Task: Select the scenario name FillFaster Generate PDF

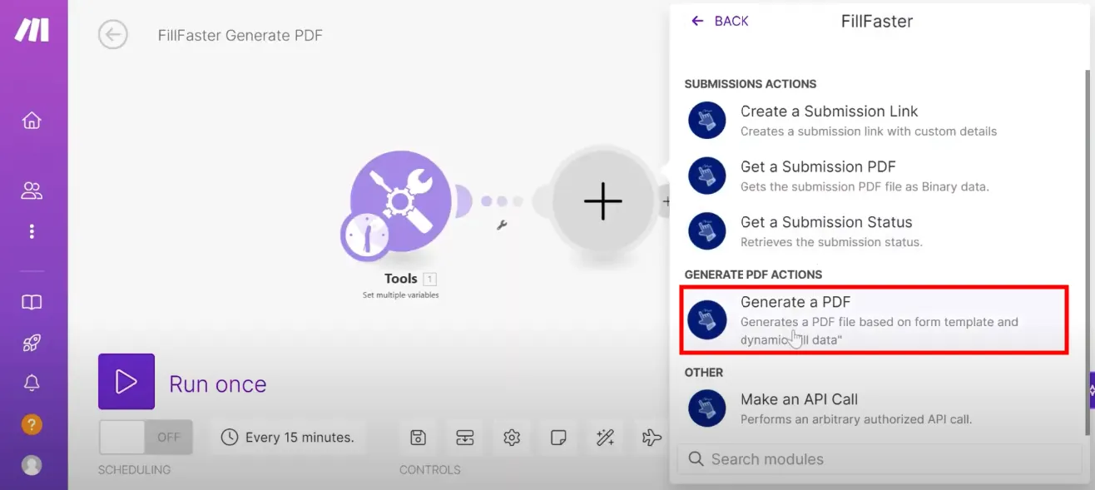Action: [x=240, y=35]
